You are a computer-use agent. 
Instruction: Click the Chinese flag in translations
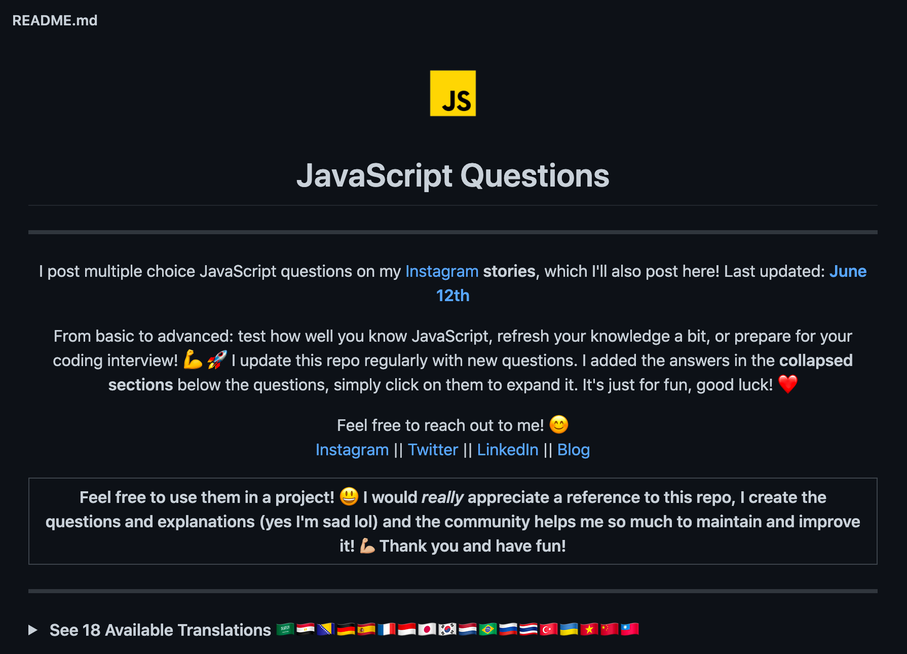point(610,630)
